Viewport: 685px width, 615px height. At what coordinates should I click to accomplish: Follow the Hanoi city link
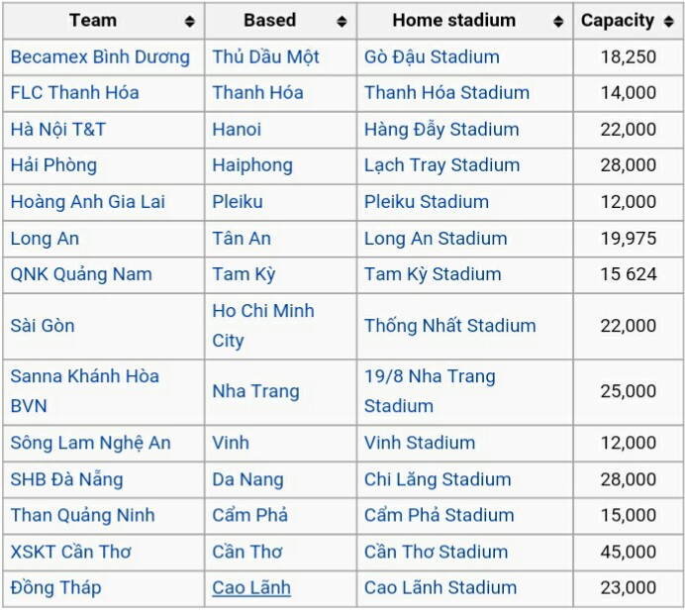pyautogui.click(x=237, y=130)
